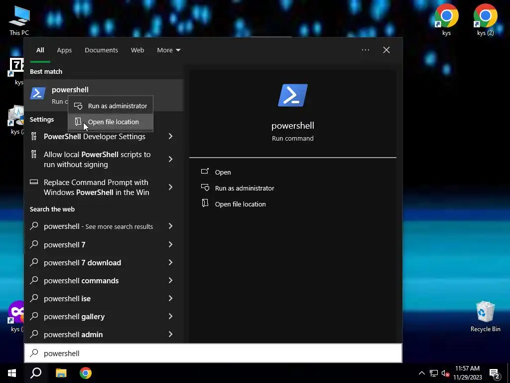Viewport: 510px width, 383px height.
Task: Click Run as administrator in preview pane
Action: point(245,188)
